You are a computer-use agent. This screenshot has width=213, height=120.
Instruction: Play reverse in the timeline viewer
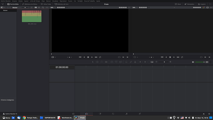point(166,57)
